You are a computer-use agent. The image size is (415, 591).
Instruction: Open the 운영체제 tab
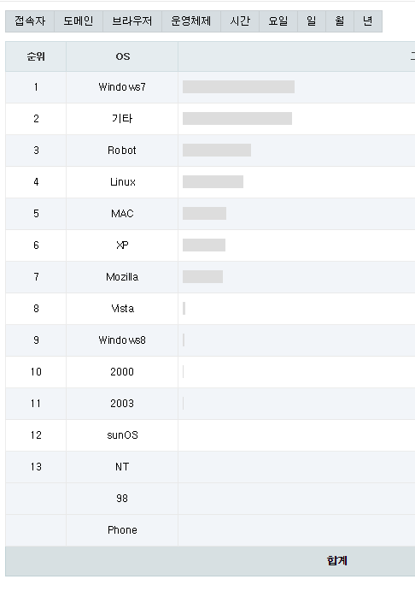pos(191,21)
